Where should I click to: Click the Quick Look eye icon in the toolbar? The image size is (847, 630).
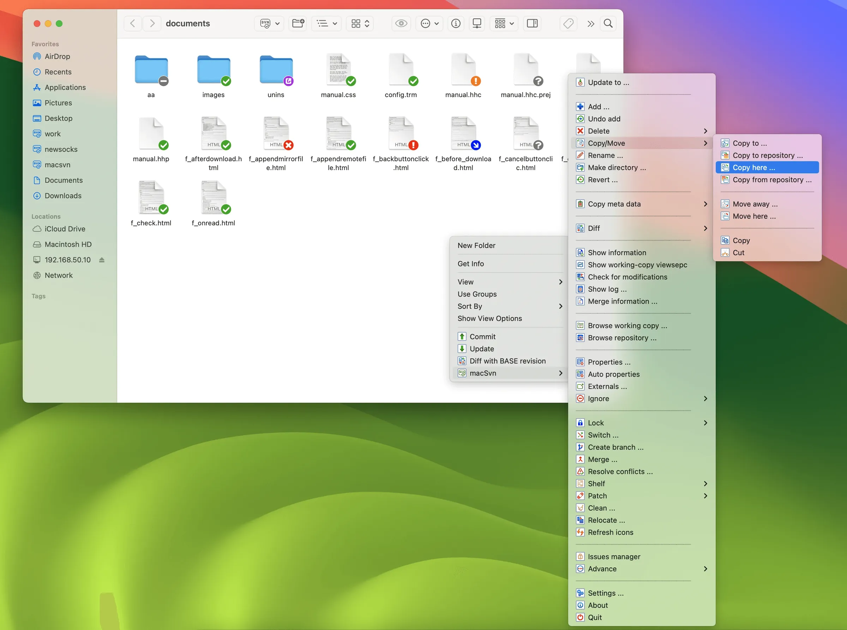click(x=401, y=23)
